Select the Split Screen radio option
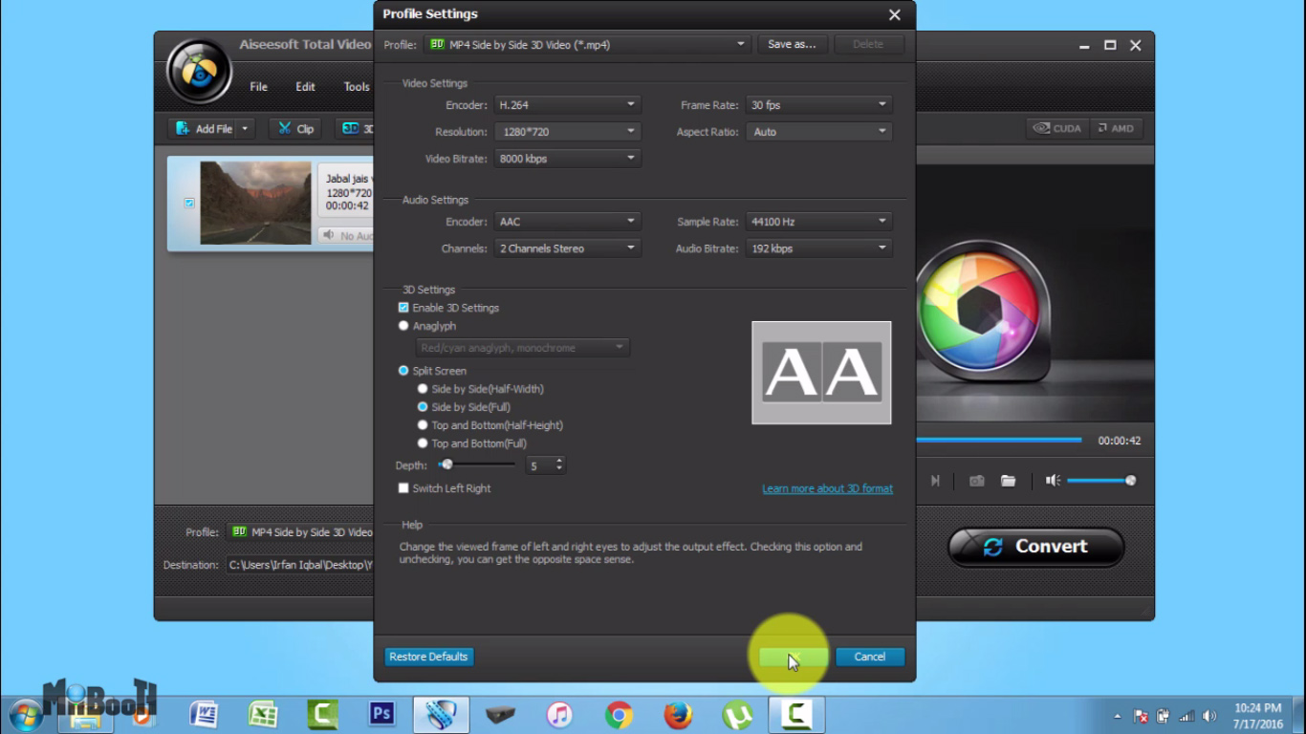Screen dimensions: 1306x734 click(403, 371)
